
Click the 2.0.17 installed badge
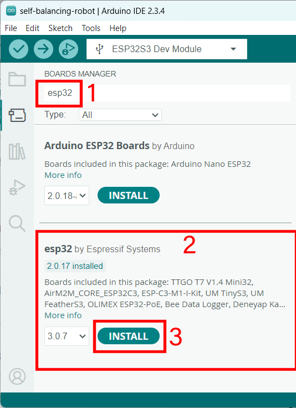75,266
